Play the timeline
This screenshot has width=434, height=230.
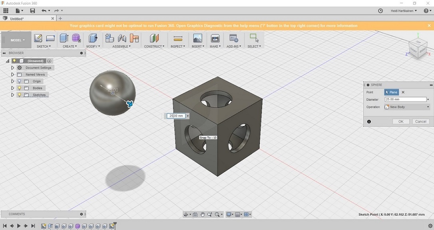pyautogui.click(x=19, y=226)
